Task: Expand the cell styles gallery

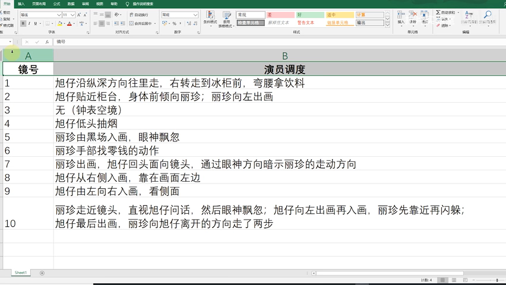Action: tap(388, 24)
